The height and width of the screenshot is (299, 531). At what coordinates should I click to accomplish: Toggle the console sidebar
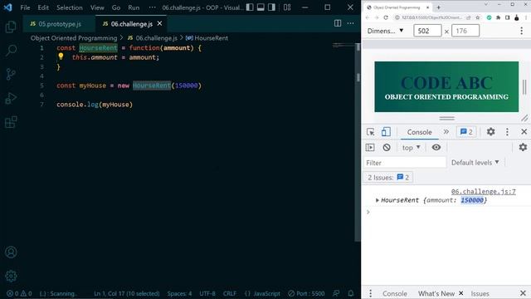[370, 148]
